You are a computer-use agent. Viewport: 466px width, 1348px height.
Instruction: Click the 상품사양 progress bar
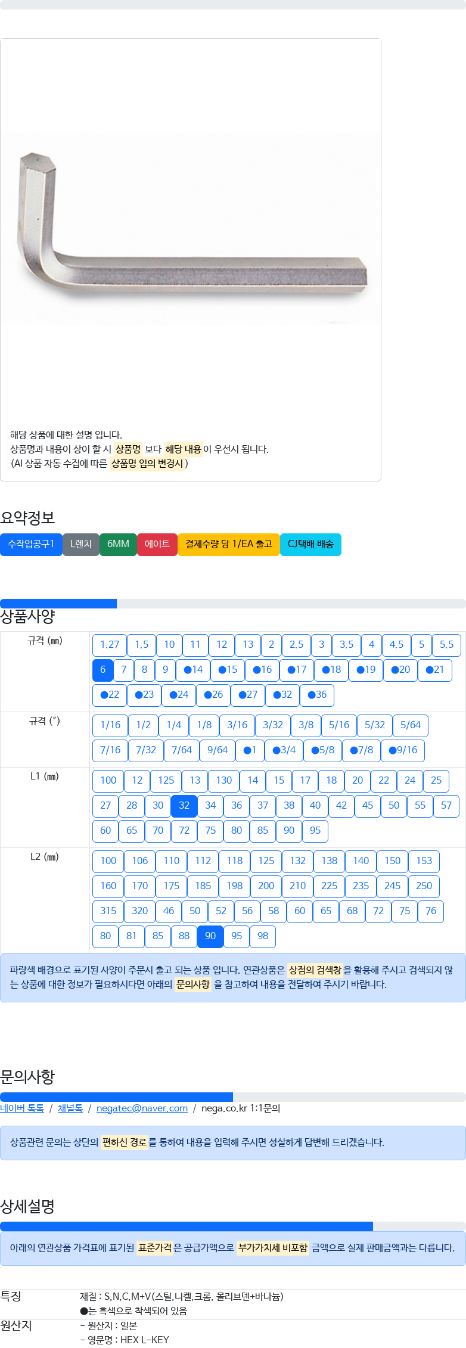pyautogui.click(x=233, y=604)
